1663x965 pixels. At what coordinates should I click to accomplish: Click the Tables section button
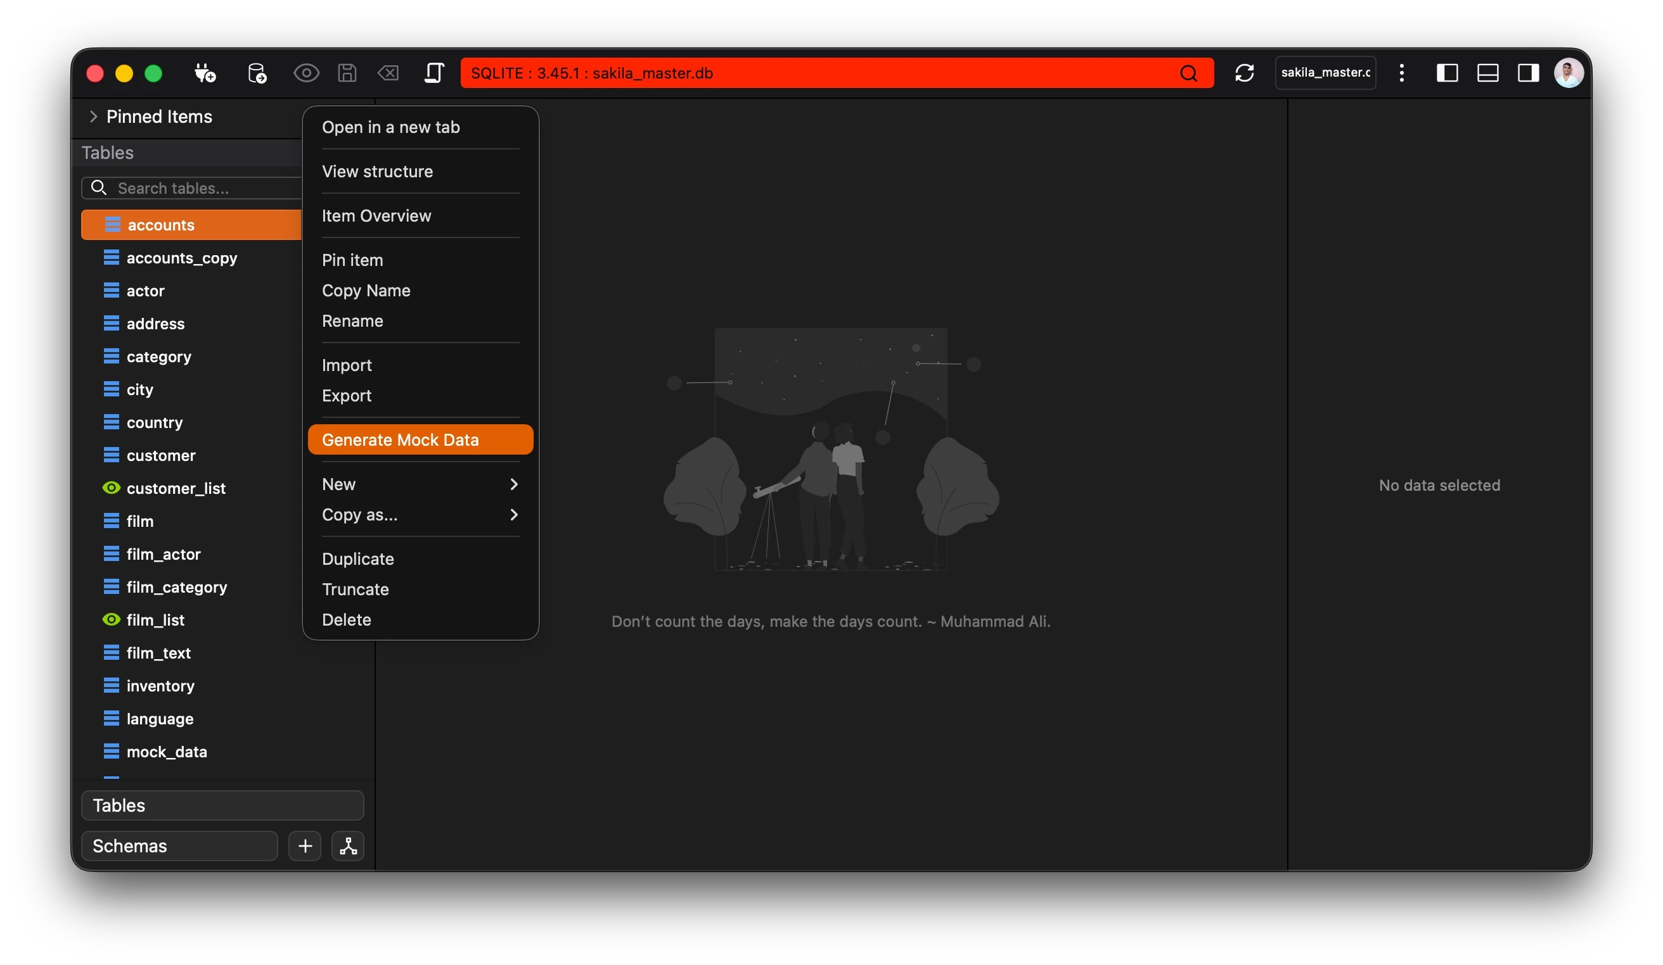222,805
